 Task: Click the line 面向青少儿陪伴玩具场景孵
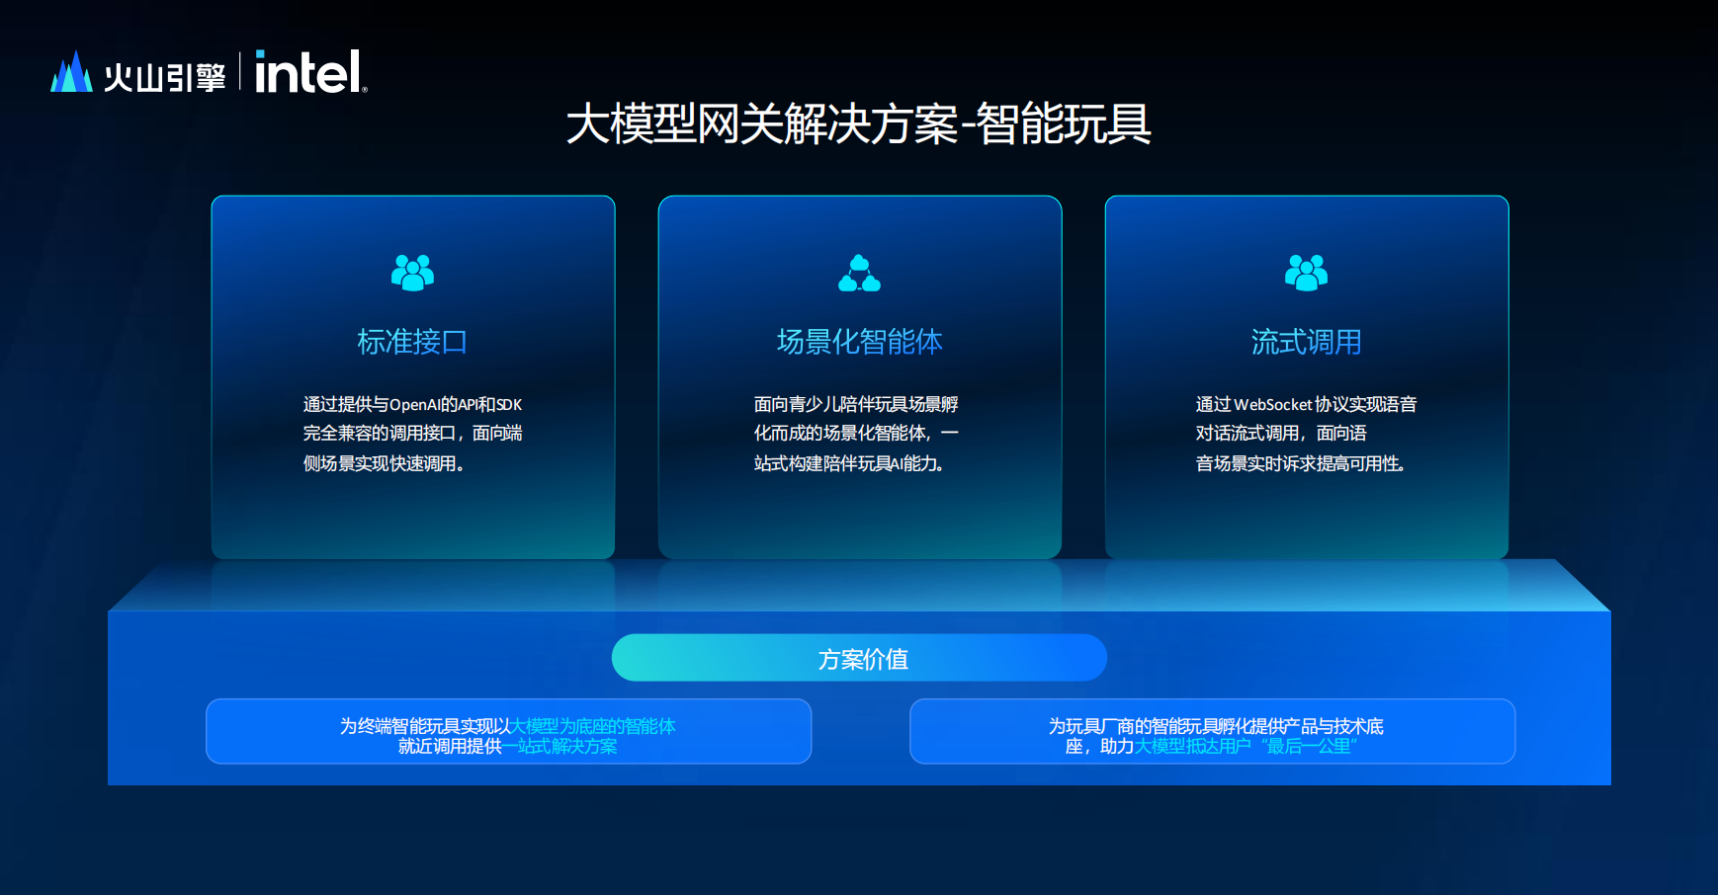pos(856,404)
